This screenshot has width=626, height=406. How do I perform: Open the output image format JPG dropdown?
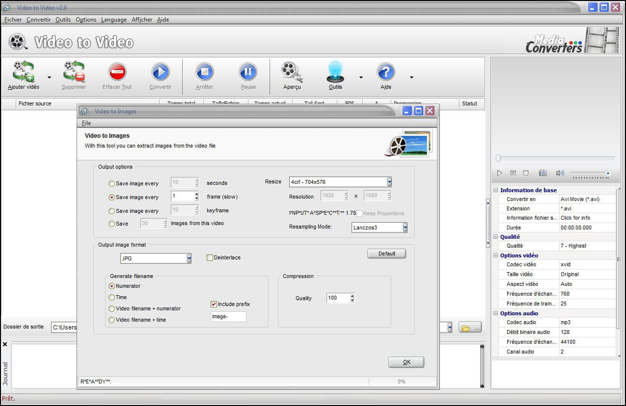click(x=189, y=258)
